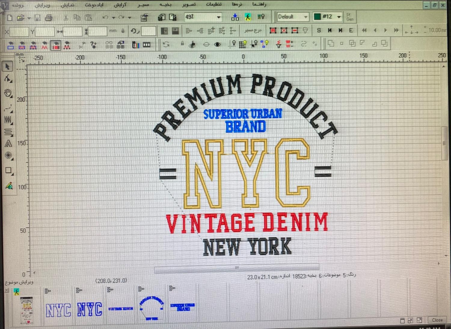Click the green #12 color swatch
Screen dimensions: 451x329
(x=317, y=17)
